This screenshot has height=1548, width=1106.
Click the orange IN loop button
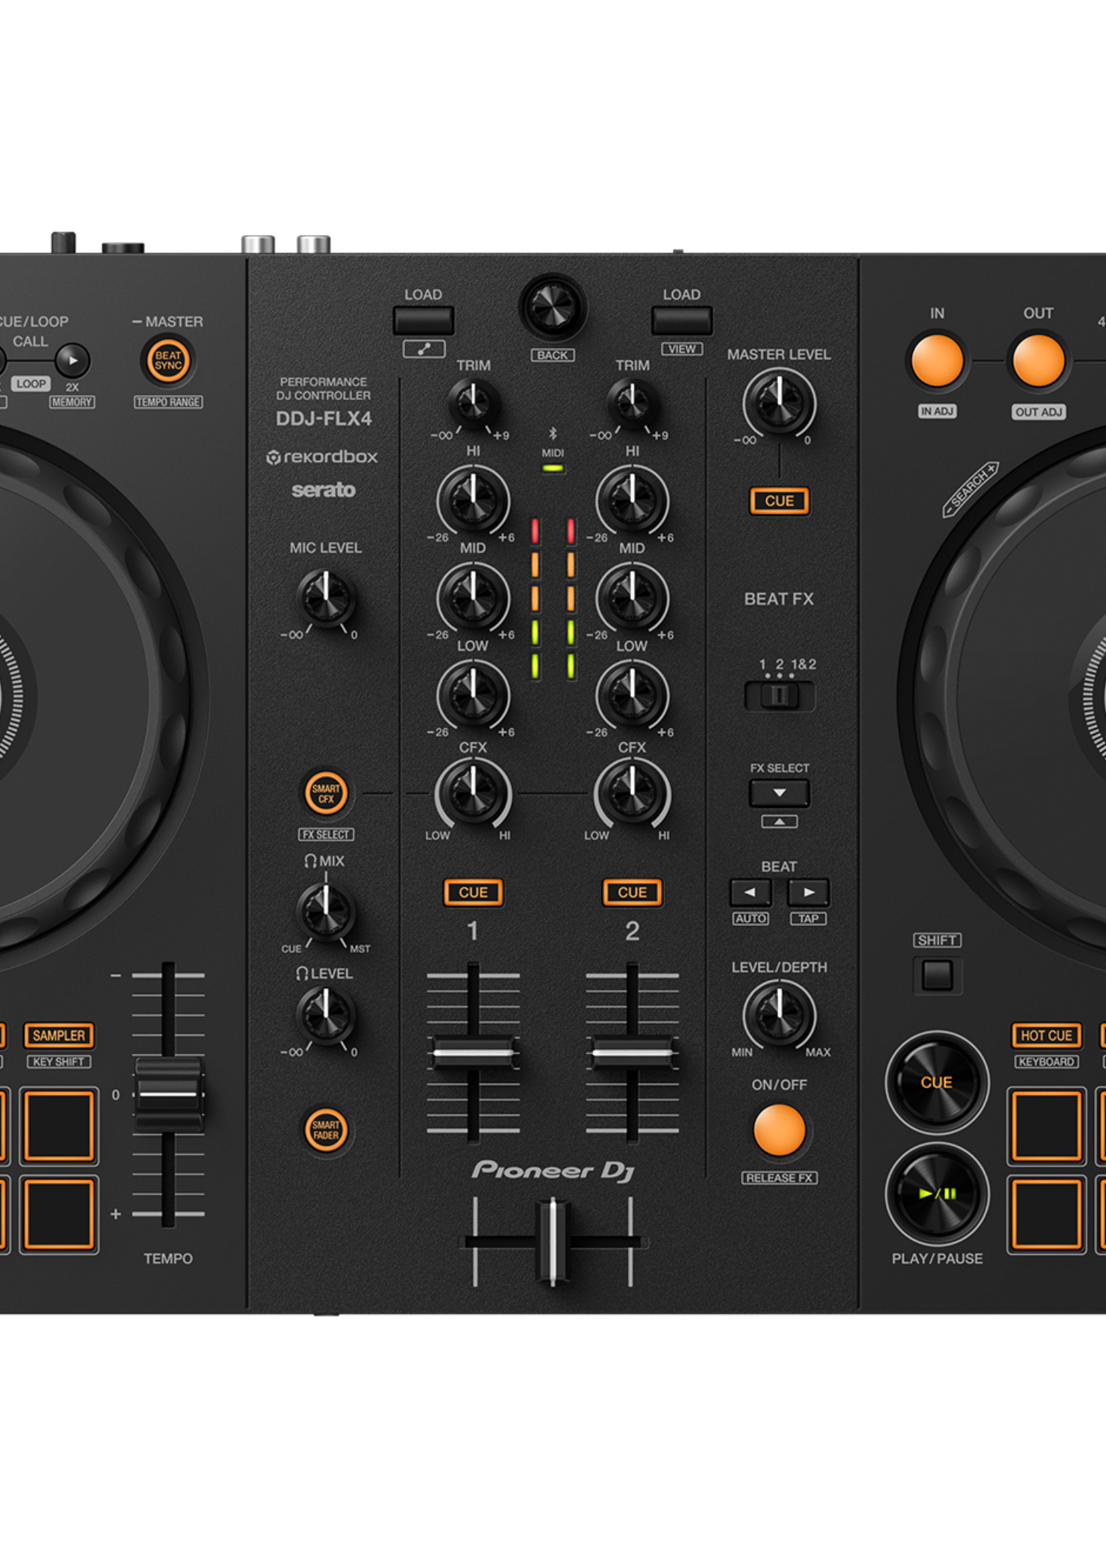(937, 360)
